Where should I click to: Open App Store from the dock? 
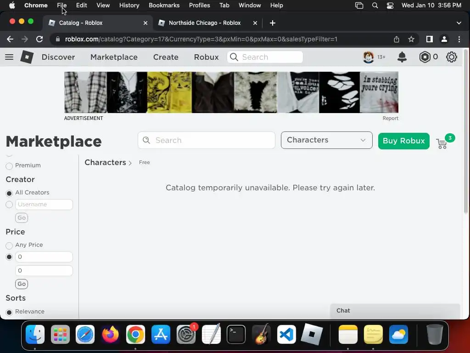point(161,335)
